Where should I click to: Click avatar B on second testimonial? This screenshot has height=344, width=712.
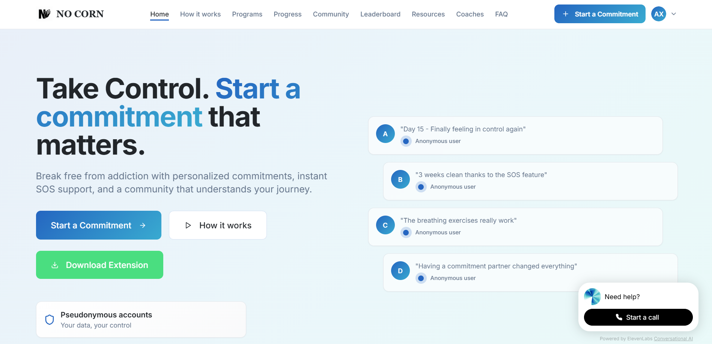click(400, 180)
